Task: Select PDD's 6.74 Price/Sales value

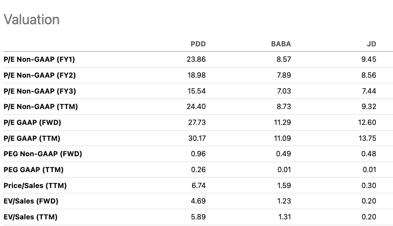Action: tap(199, 186)
